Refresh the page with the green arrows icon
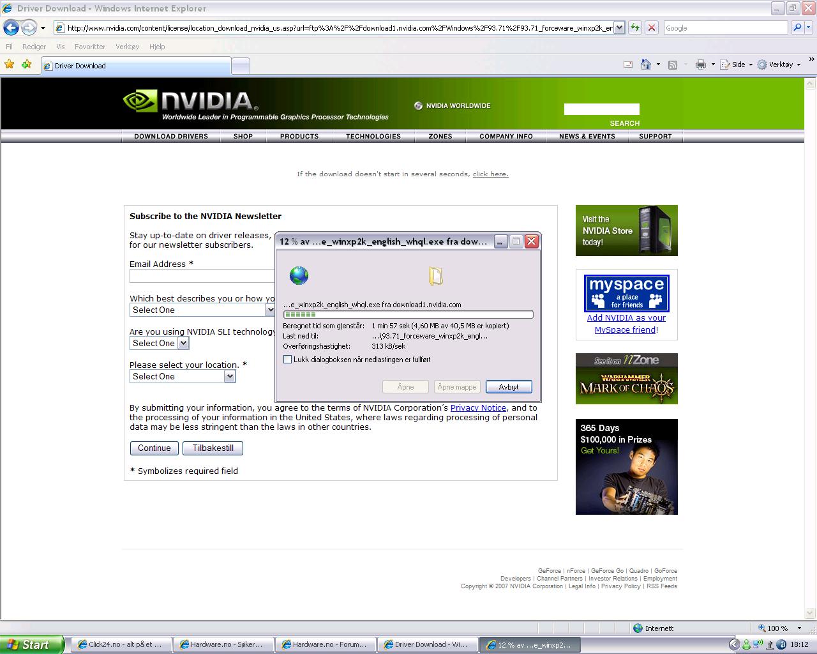The height and width of the screenshot is (654, 817). click(635, 27)
